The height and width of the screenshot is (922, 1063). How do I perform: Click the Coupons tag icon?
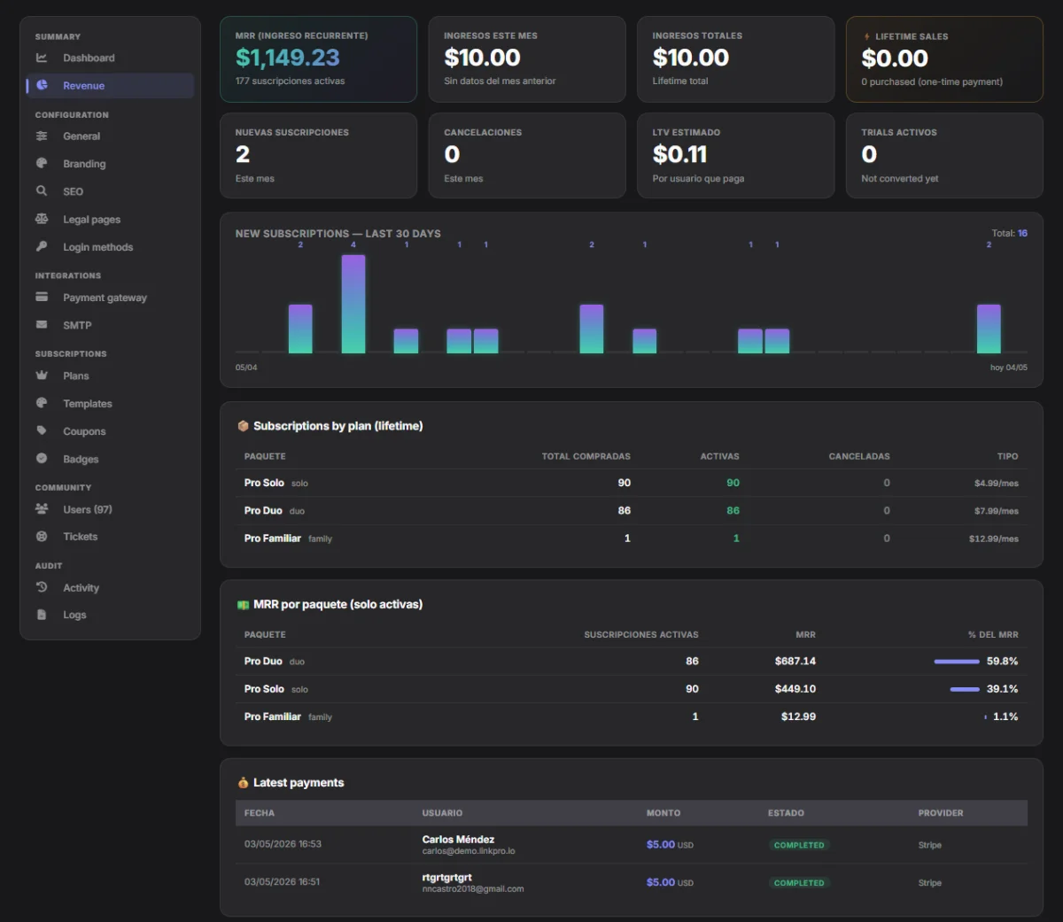pos(42,430)
